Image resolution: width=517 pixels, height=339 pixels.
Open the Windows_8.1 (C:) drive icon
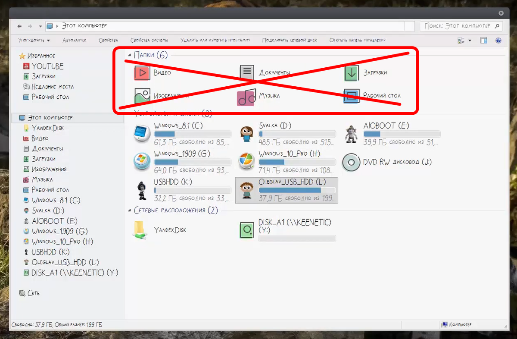(141, 134)
